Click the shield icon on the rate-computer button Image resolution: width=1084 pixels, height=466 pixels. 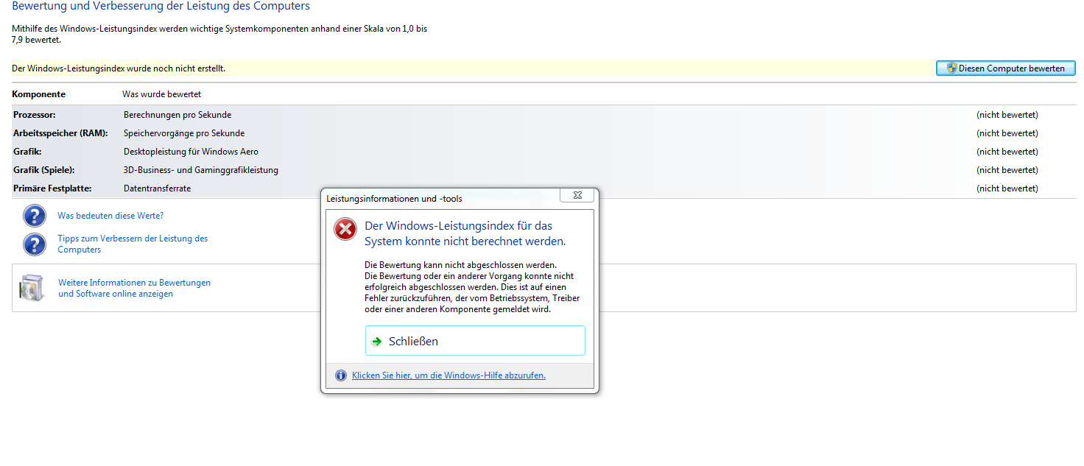(951, 68)
